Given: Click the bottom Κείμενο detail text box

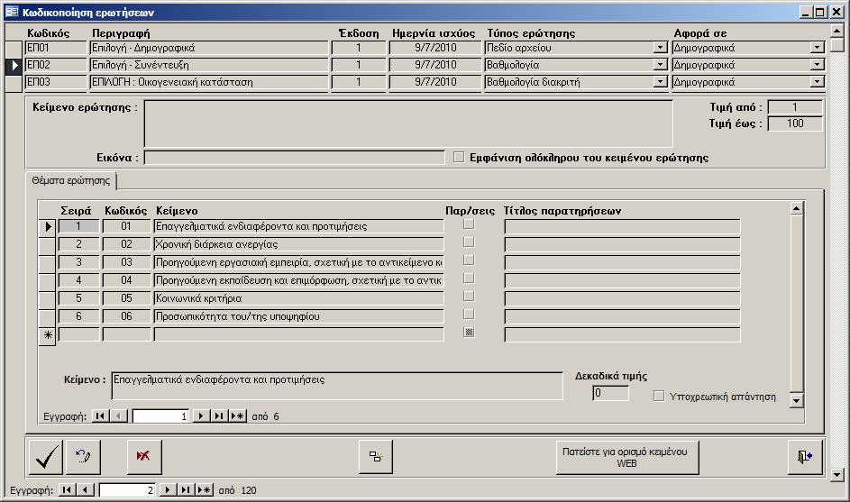Looking at the screenshot, I should tap(337, 386).
